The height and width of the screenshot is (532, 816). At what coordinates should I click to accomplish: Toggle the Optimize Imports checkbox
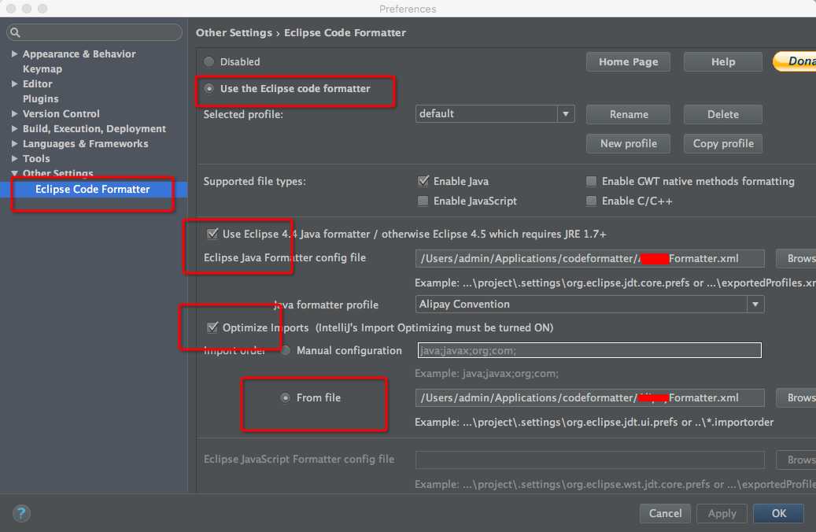click(212, 327)
